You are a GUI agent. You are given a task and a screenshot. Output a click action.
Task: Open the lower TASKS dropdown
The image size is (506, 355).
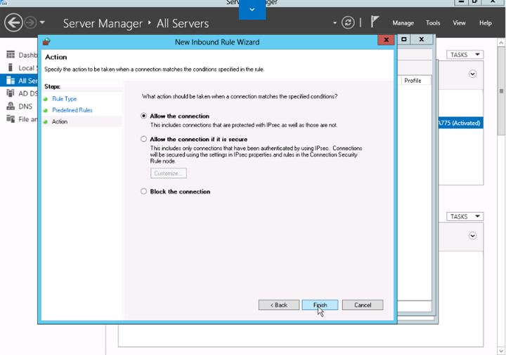click(465, 217)
